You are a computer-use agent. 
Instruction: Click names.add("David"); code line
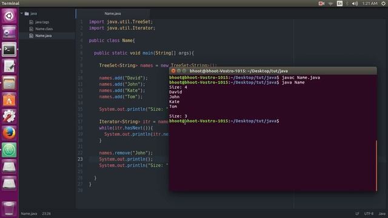click(124, 78)
